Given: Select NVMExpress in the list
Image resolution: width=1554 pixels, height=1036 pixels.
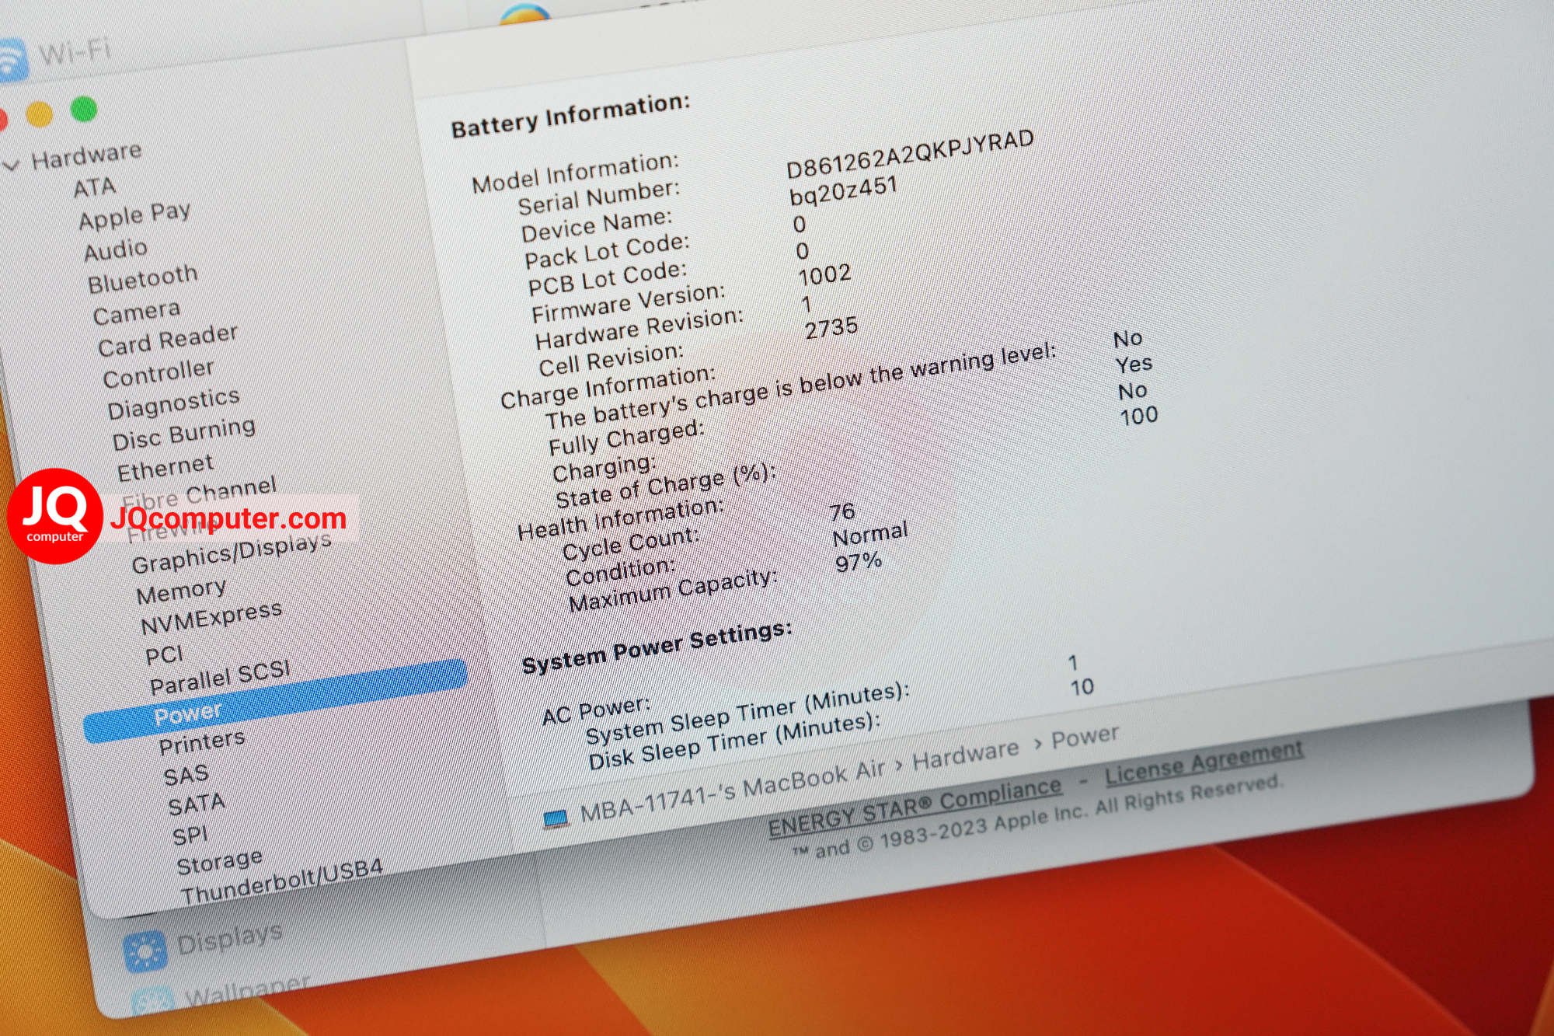Looking at the screenshot, I should [x=211, y=619].
